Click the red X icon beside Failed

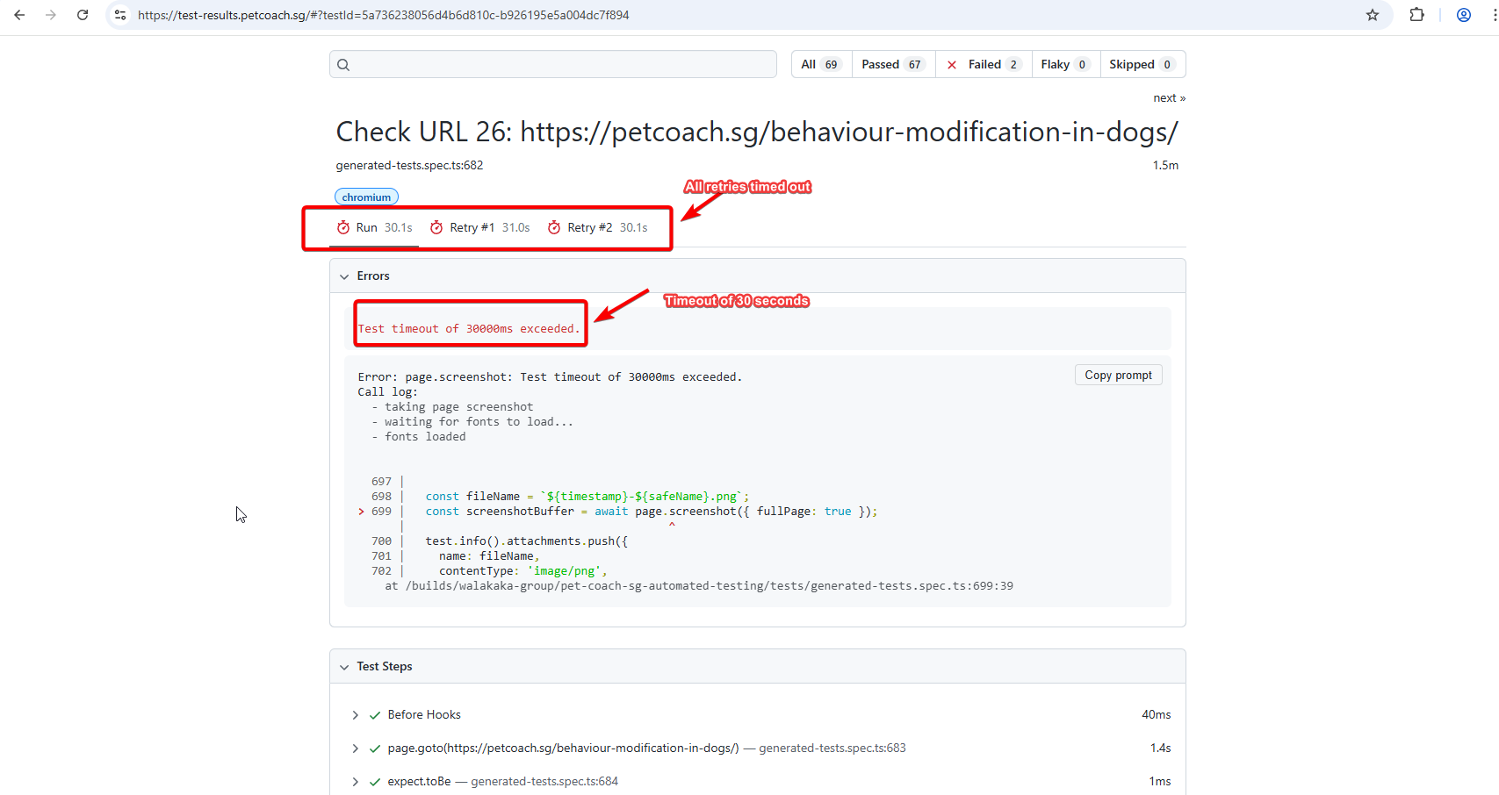coord(952,65)
